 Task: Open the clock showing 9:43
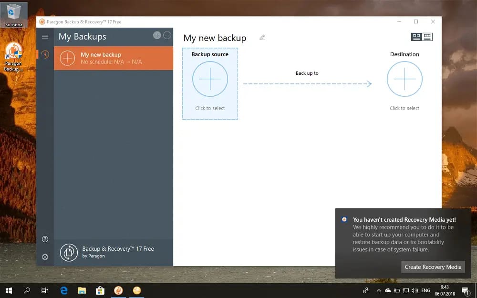click(x=445, y=290)
